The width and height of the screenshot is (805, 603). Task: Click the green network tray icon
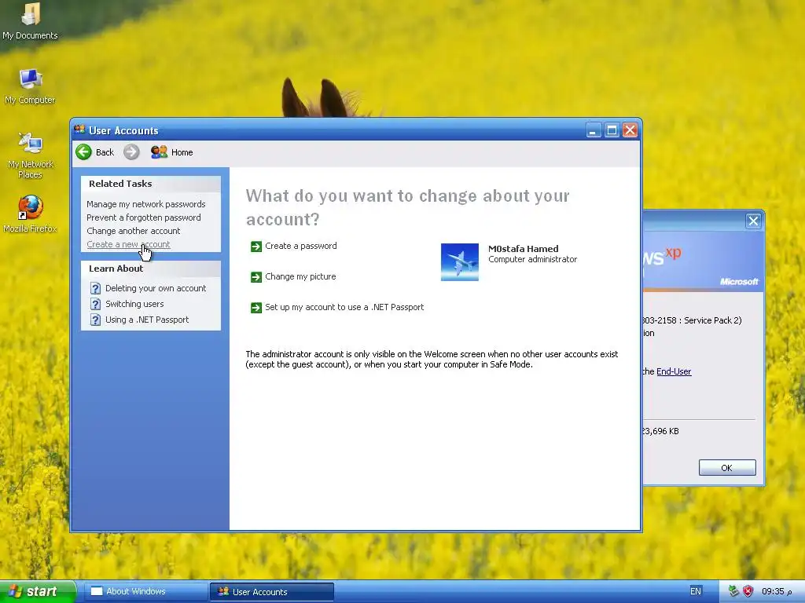(x=733, y=591)
